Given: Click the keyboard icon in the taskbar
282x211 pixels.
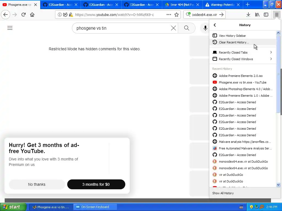Looking at the screenshot, I should [x=241, y=207].
